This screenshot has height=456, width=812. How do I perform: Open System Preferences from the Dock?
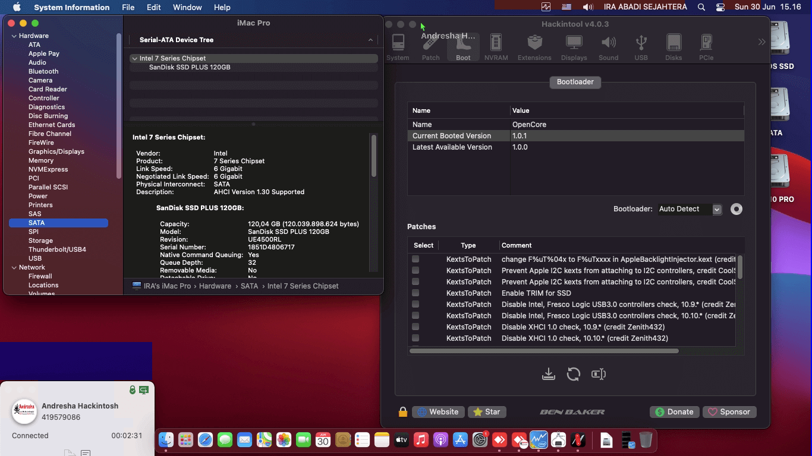coord(480,440)
